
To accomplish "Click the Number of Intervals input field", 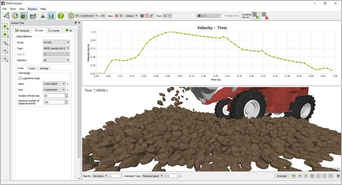I will point(53,96).
